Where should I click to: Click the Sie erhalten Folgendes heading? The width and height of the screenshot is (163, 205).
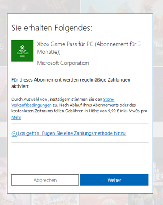pos(52,28)
